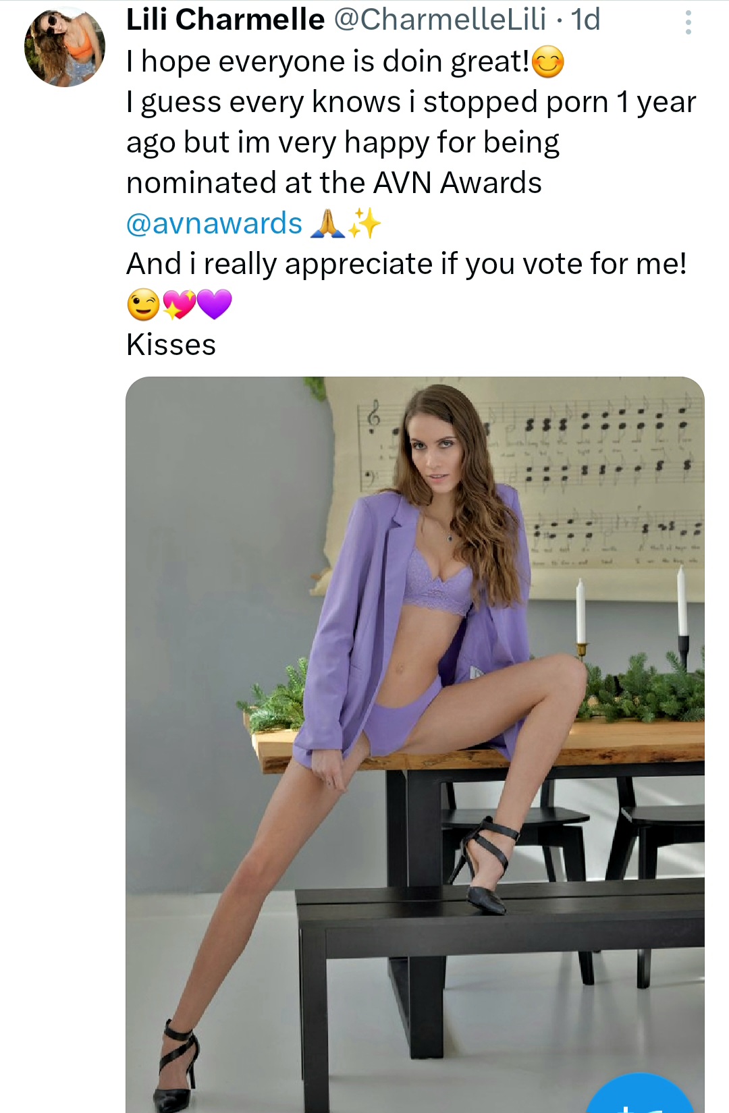Tap the sparkles emoji in the tweet
This screenshot has height=1113, width=729.
(365, 223)
